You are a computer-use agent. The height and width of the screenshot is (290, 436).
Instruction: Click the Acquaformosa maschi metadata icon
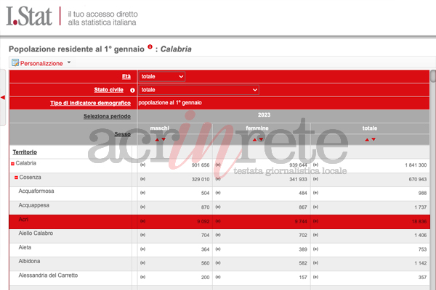point(142,193)
